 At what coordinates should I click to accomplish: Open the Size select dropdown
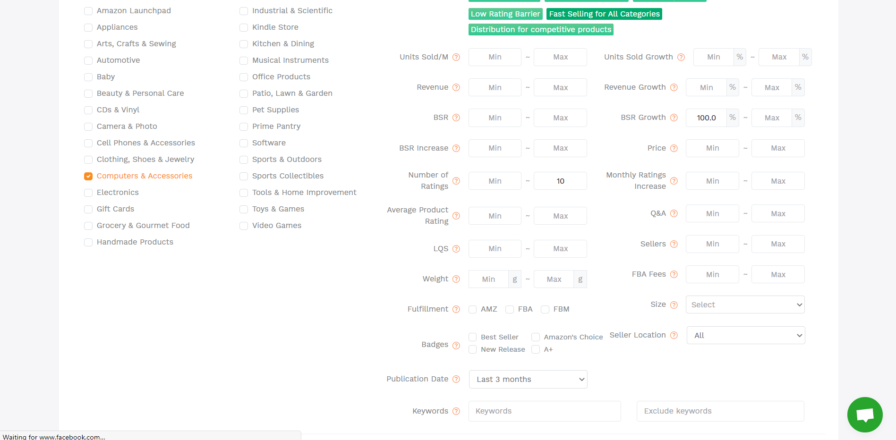click(x=745, y=305)
